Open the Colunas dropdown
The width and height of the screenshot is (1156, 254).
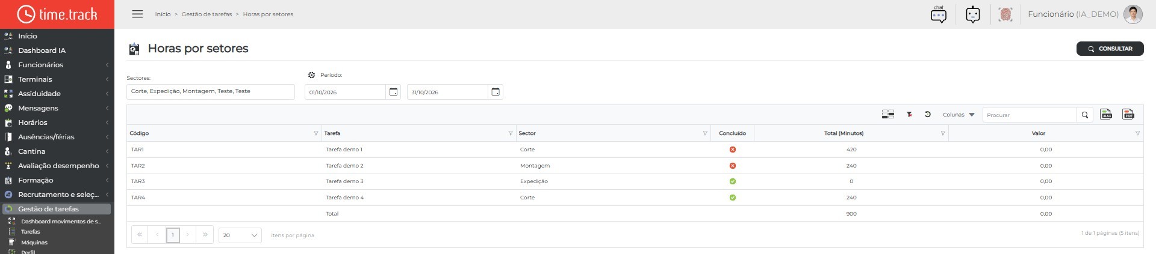(959, 115)
